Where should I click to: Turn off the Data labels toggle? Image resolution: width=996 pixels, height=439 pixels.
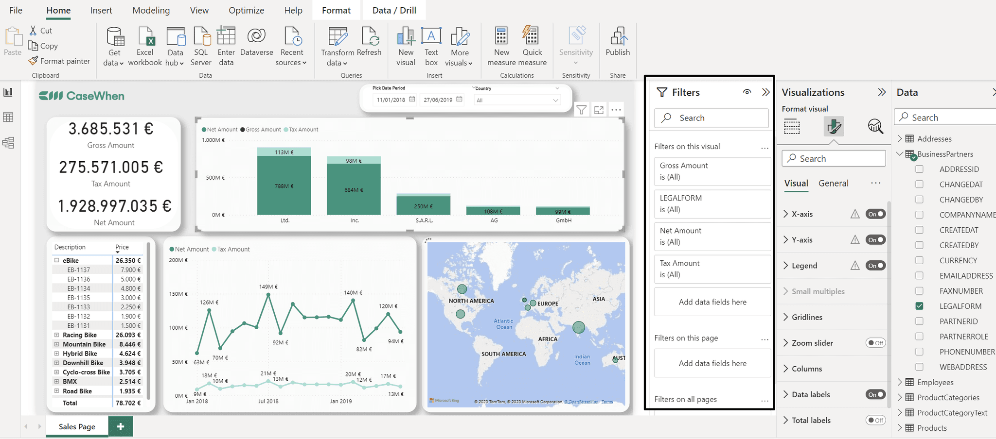(875, 394)
